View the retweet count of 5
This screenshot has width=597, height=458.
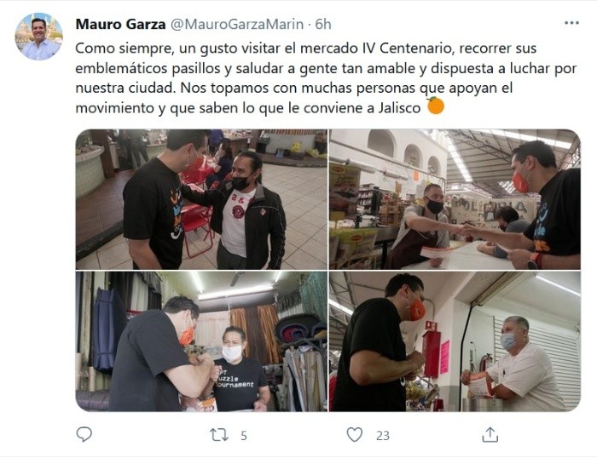point(244,435)
